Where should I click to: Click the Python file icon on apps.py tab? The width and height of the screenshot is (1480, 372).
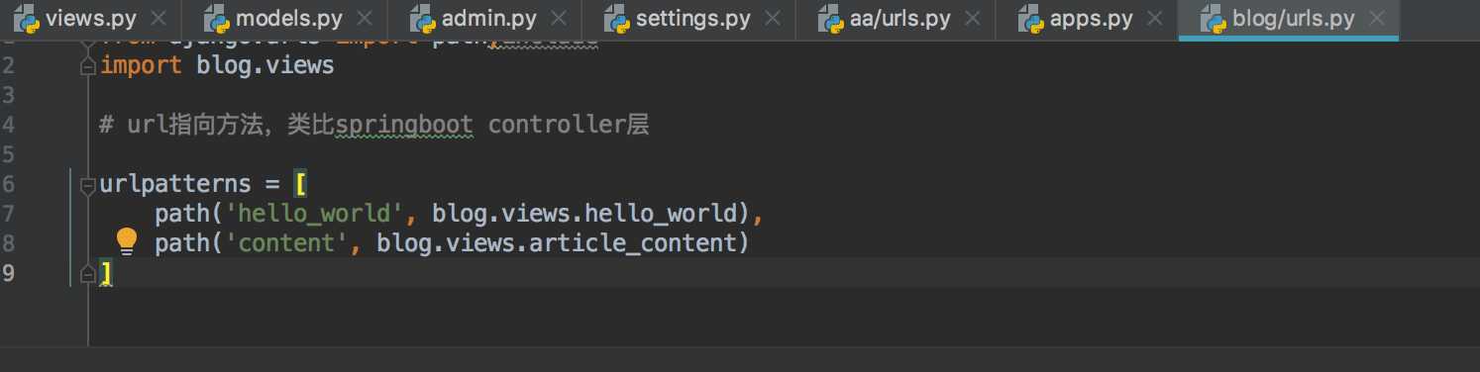(x=1030, y=19)
